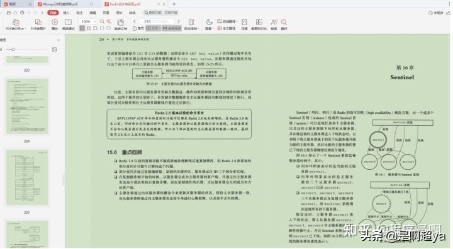This screenshot has width=453, height=249.
Task: Close the Redis pdf document tab
Action: point(164,4)
